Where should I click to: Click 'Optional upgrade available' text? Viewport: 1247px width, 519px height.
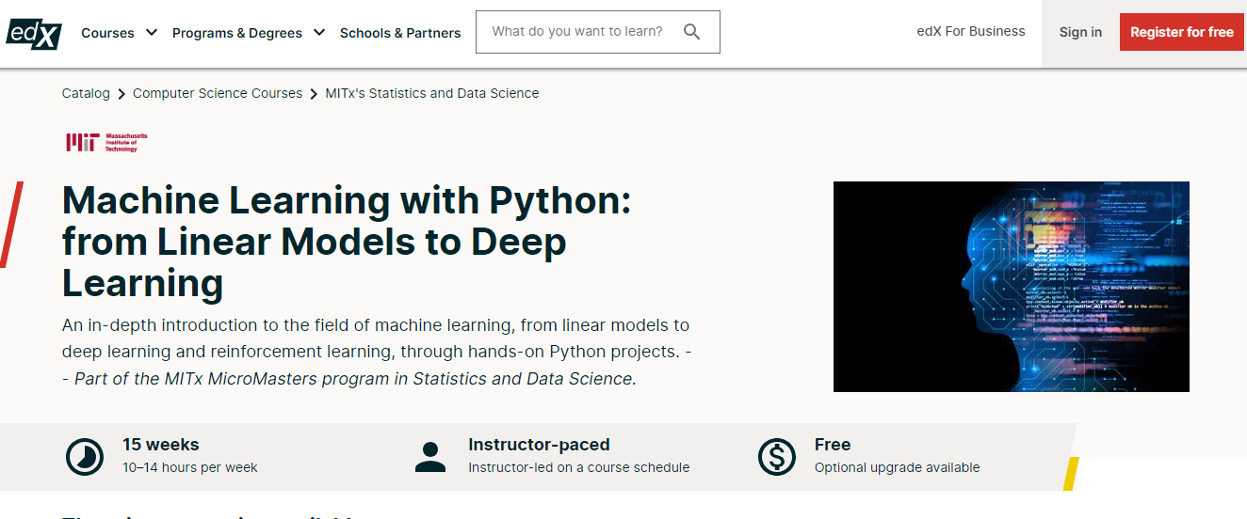tap(898, 467)
